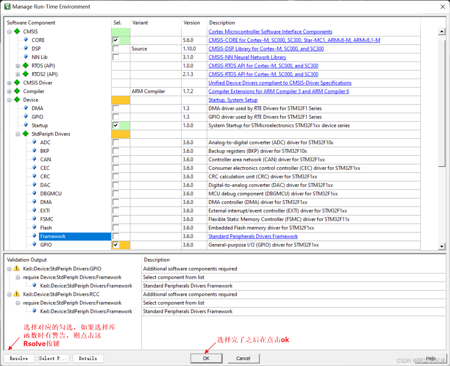Expand the RTOS (API) node

(18, 66)
